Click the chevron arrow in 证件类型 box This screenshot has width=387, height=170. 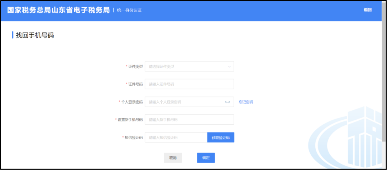[229, 66]
